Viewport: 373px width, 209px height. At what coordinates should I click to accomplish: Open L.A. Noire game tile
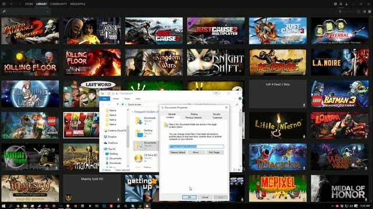(340, 62)
